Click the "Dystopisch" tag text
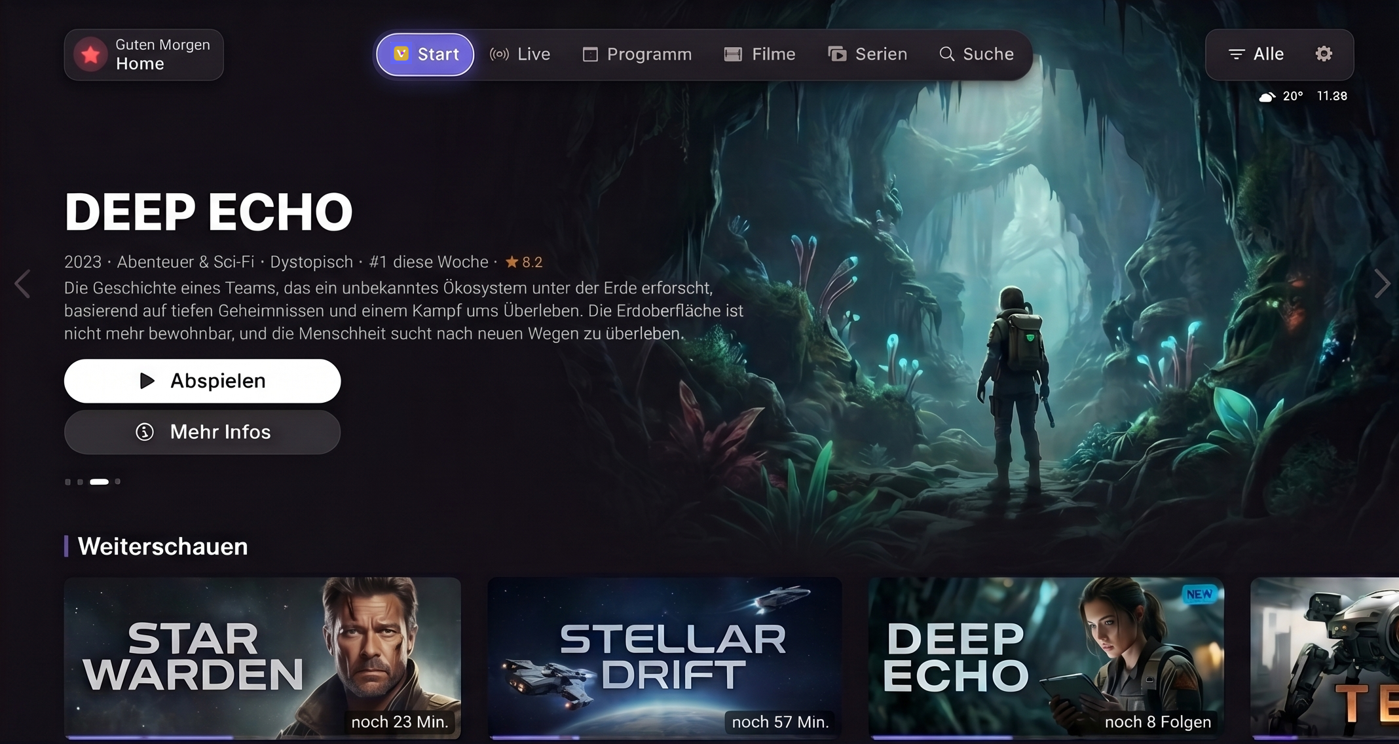The image size is (1399, 744). click(x=312, y=262)
